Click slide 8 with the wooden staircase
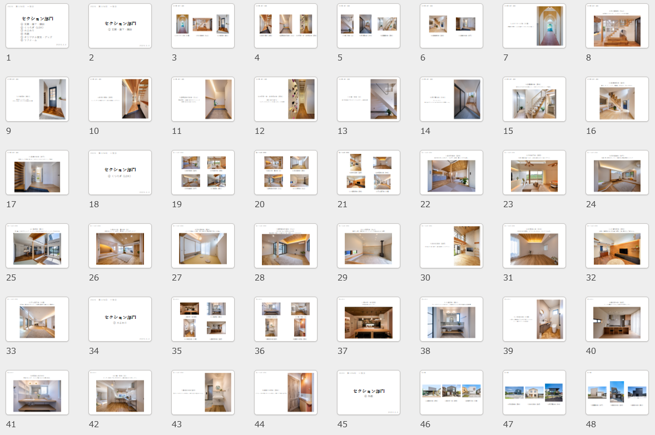This screenshot has height=435, width=655. (x=617, y=26)
